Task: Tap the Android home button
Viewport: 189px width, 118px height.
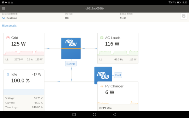Action: tap(94, 115)
